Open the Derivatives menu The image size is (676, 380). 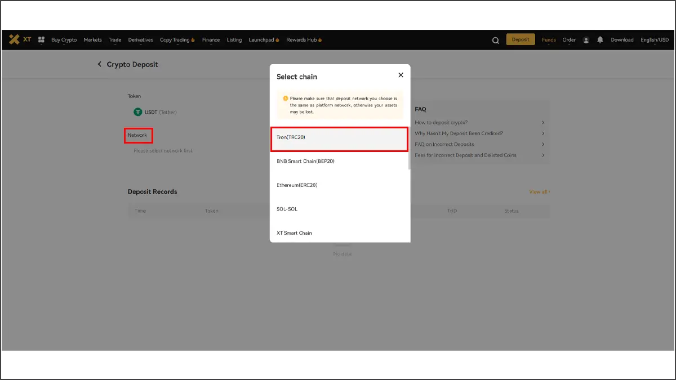click(140, 40)
